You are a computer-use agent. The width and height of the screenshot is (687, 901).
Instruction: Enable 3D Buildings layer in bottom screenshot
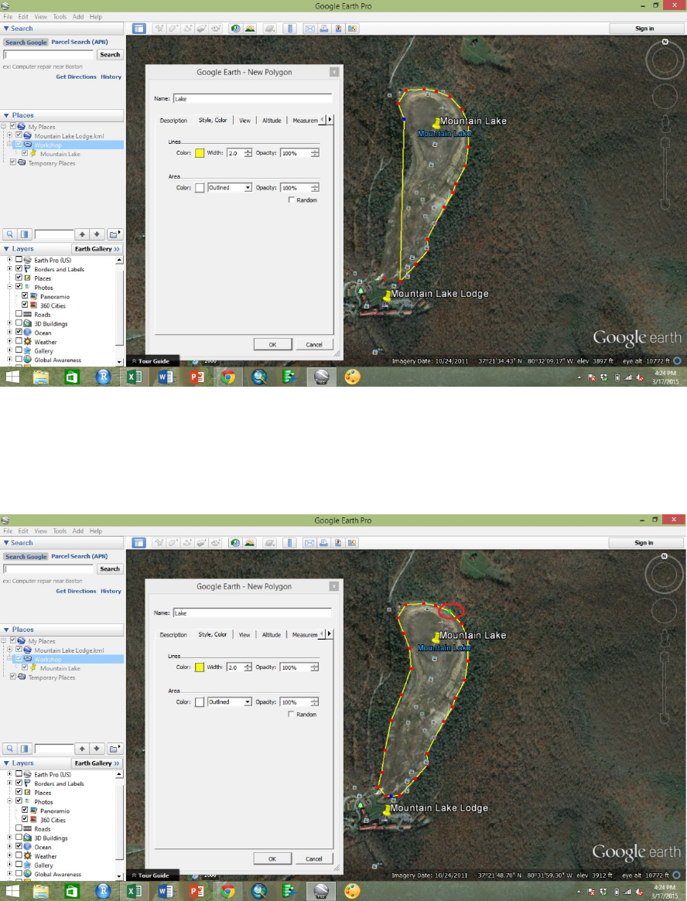[x=19, y=838]
